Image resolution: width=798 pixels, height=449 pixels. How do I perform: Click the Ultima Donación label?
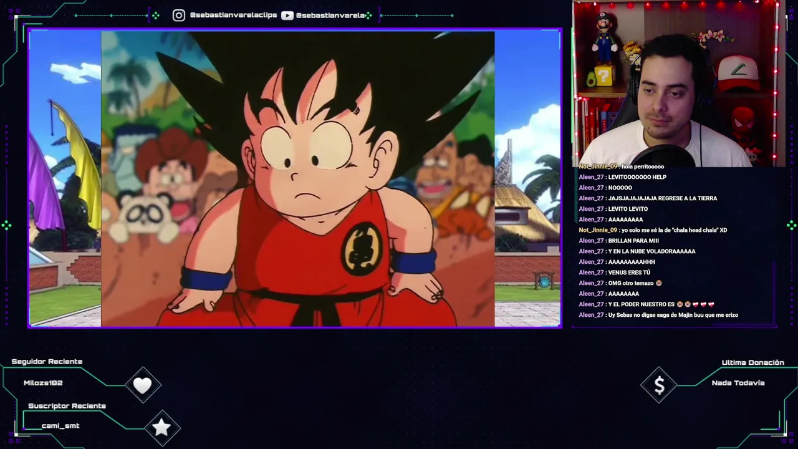pyautogui.click(x=752, y=362)
